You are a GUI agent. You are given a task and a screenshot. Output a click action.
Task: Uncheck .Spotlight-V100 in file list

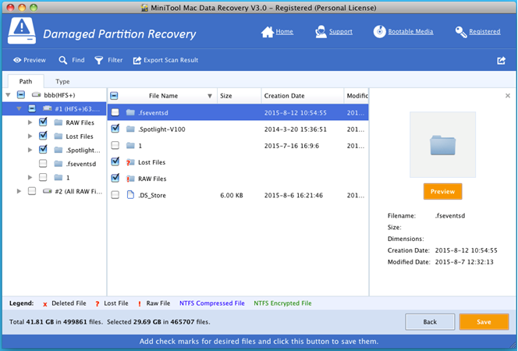pyautogui.click(x=115, y=129)
